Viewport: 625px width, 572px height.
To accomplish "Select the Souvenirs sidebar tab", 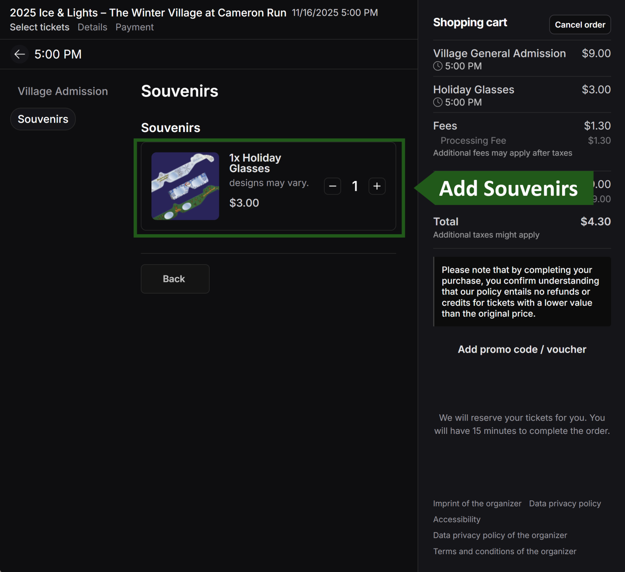I will point(43,119).
